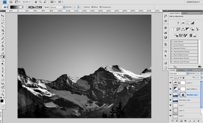Viewport: 203px width, 123px height.
Task: Add a Photo Filter adjustment
Action: pos(192,29)
